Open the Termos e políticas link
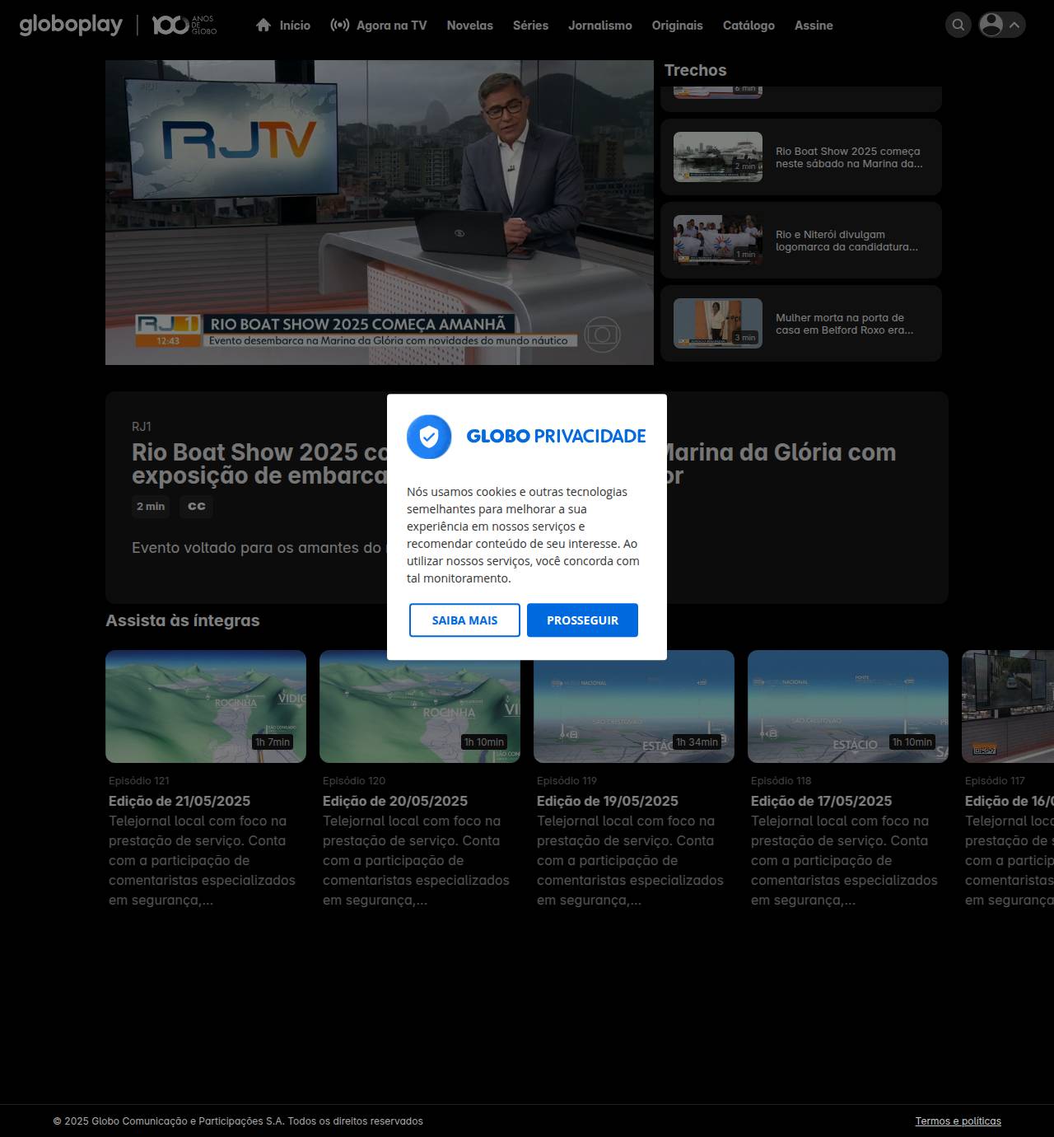This screenshot has width=1054, height=1137. pyautogui.click(x=958, y=1121)
